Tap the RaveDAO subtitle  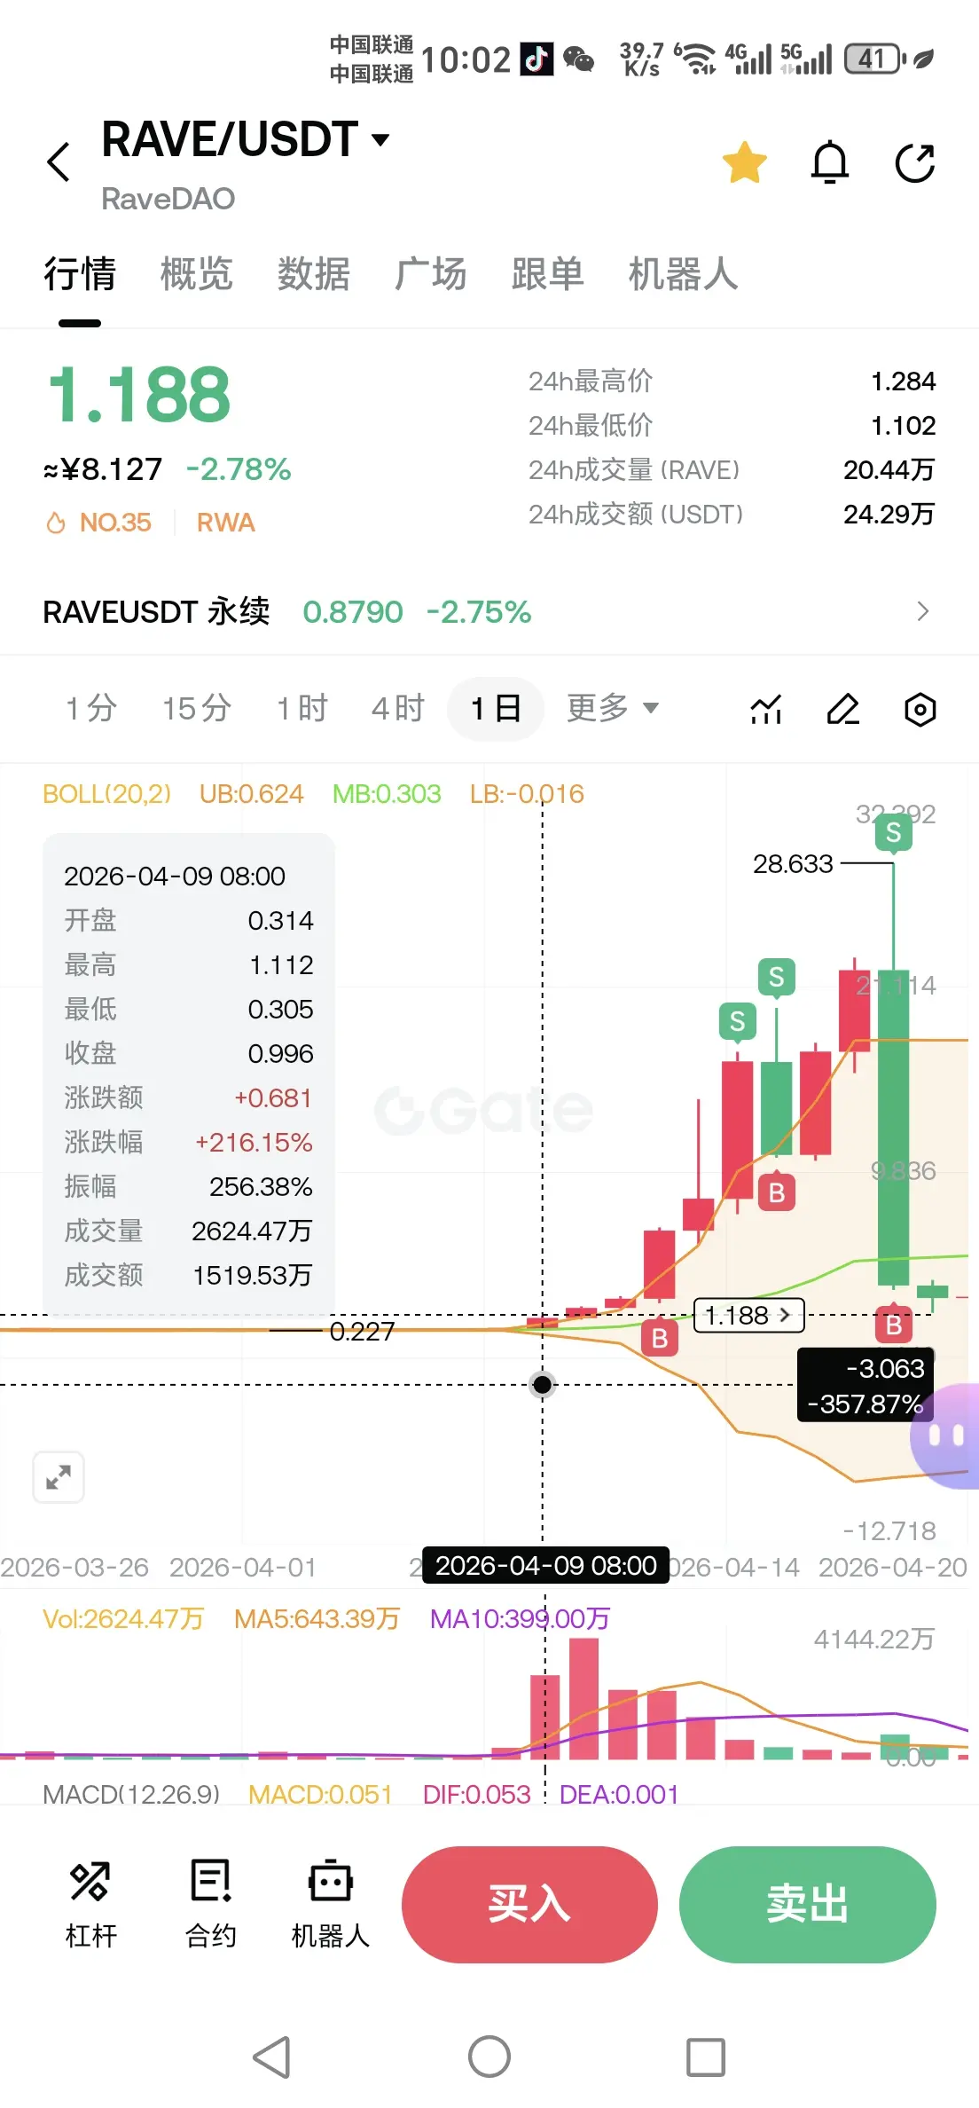click(168, 199)
